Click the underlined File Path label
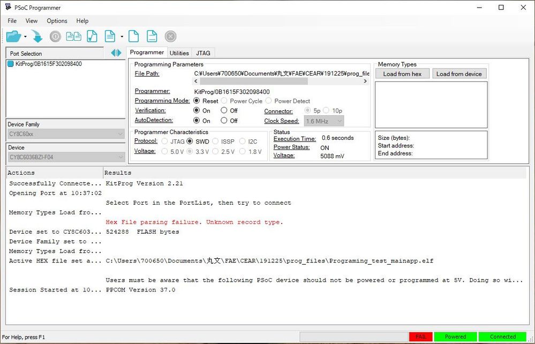The height and width of the screenshot is (344, 535). pyautogui.click(x=147, y=73)
